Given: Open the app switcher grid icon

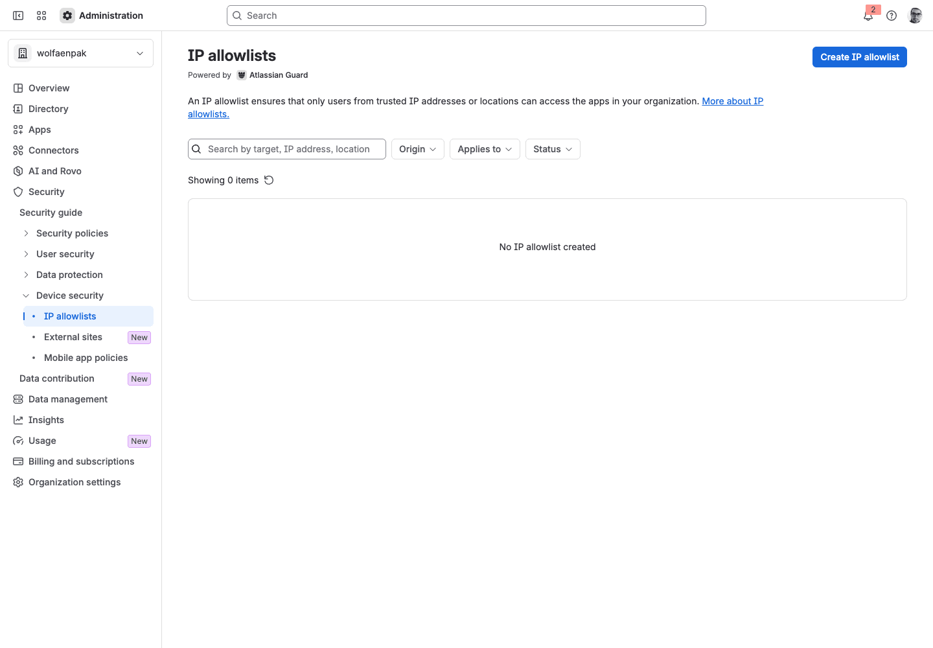Looking at the screenshot, I should pos(41,16).
